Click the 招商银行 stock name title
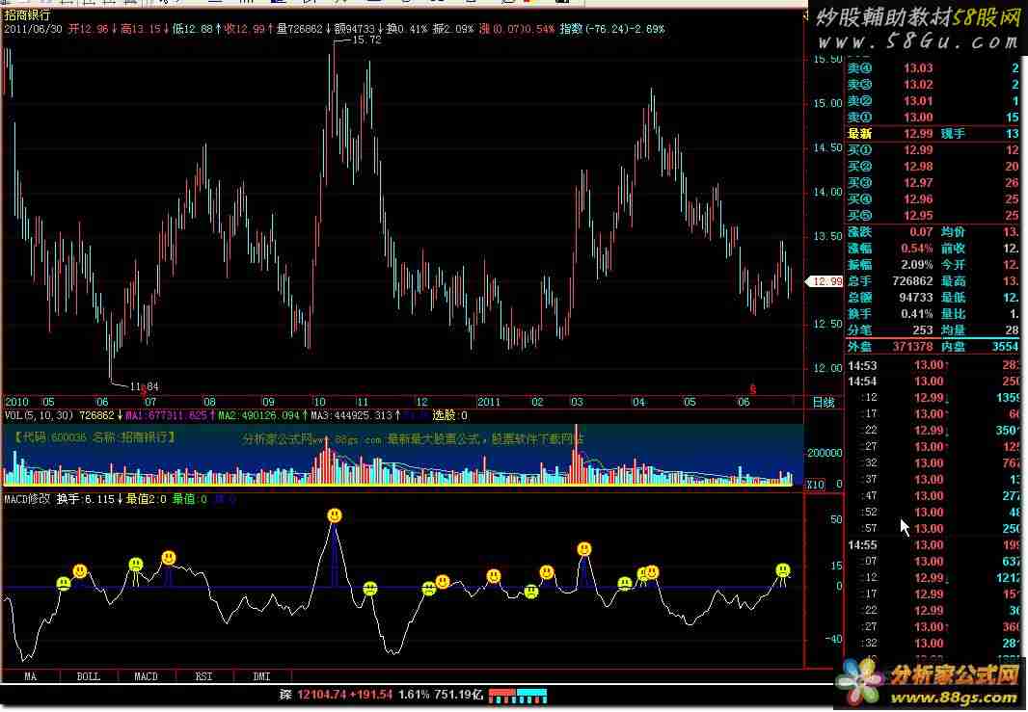The height and width of the screenshot is (712, 1028). (28, 15)
